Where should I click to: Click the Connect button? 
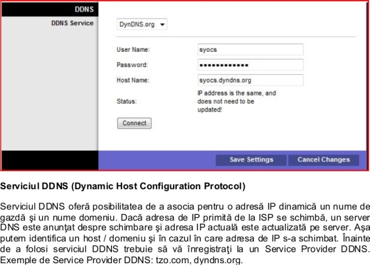(x=134, y=123)
